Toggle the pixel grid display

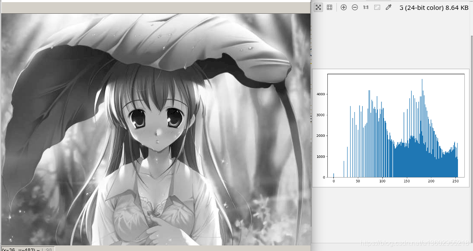click(x=330, y=8)
